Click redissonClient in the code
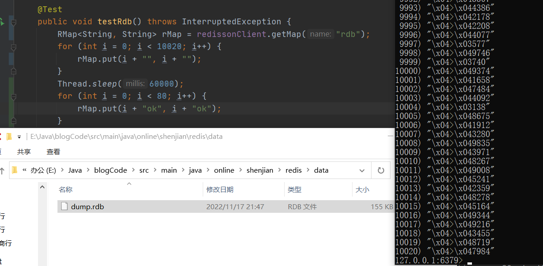The height and width of the screenshot is (266, 543). tap(232, 34)
